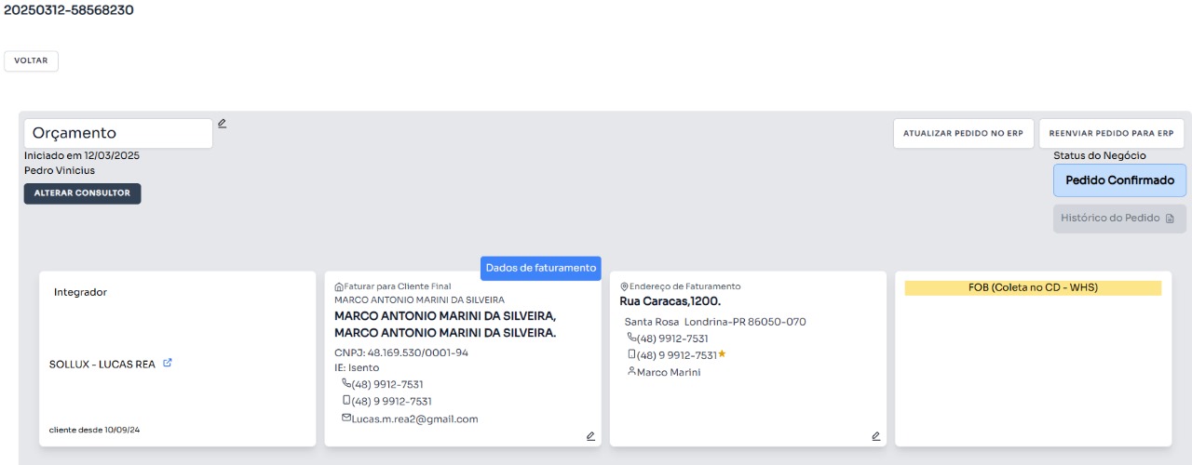
Task: Click the location pin icon by Endereço de Faturamento
Action: pos(624,286)
